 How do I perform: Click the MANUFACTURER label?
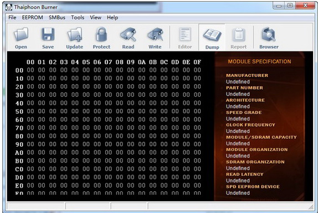[247, 75]
